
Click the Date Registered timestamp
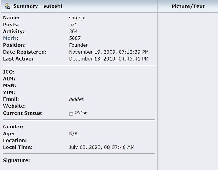pyautogui.click(x=109, y=52)
